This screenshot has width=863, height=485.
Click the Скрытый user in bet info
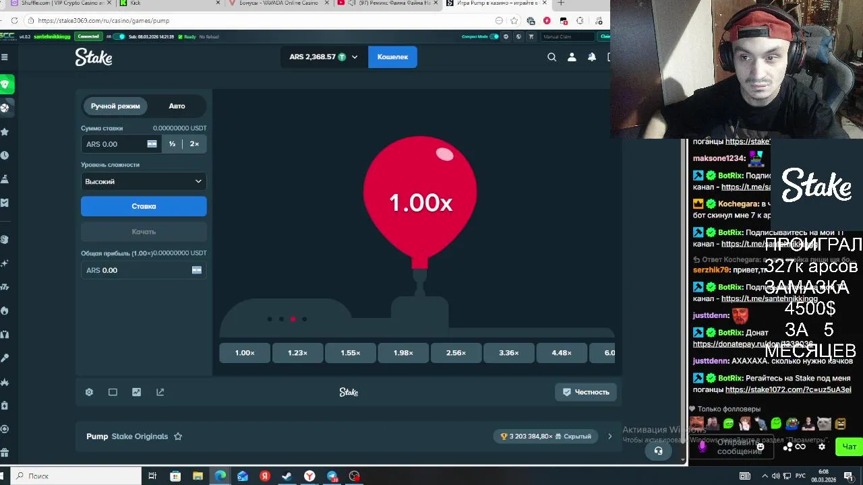point(573,437)
